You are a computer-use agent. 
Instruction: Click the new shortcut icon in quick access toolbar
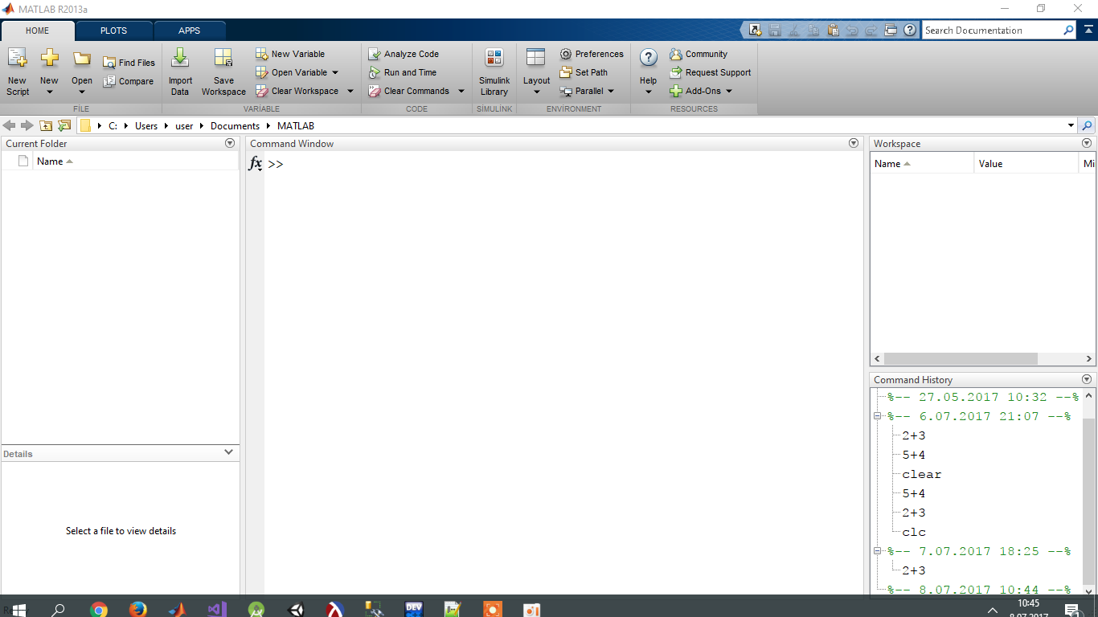tap(755, 31)
